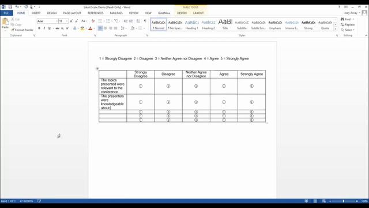Screen dimensions: 369x208
Task: Open the font size dropdown showing 11
Action: coord(67,21)
